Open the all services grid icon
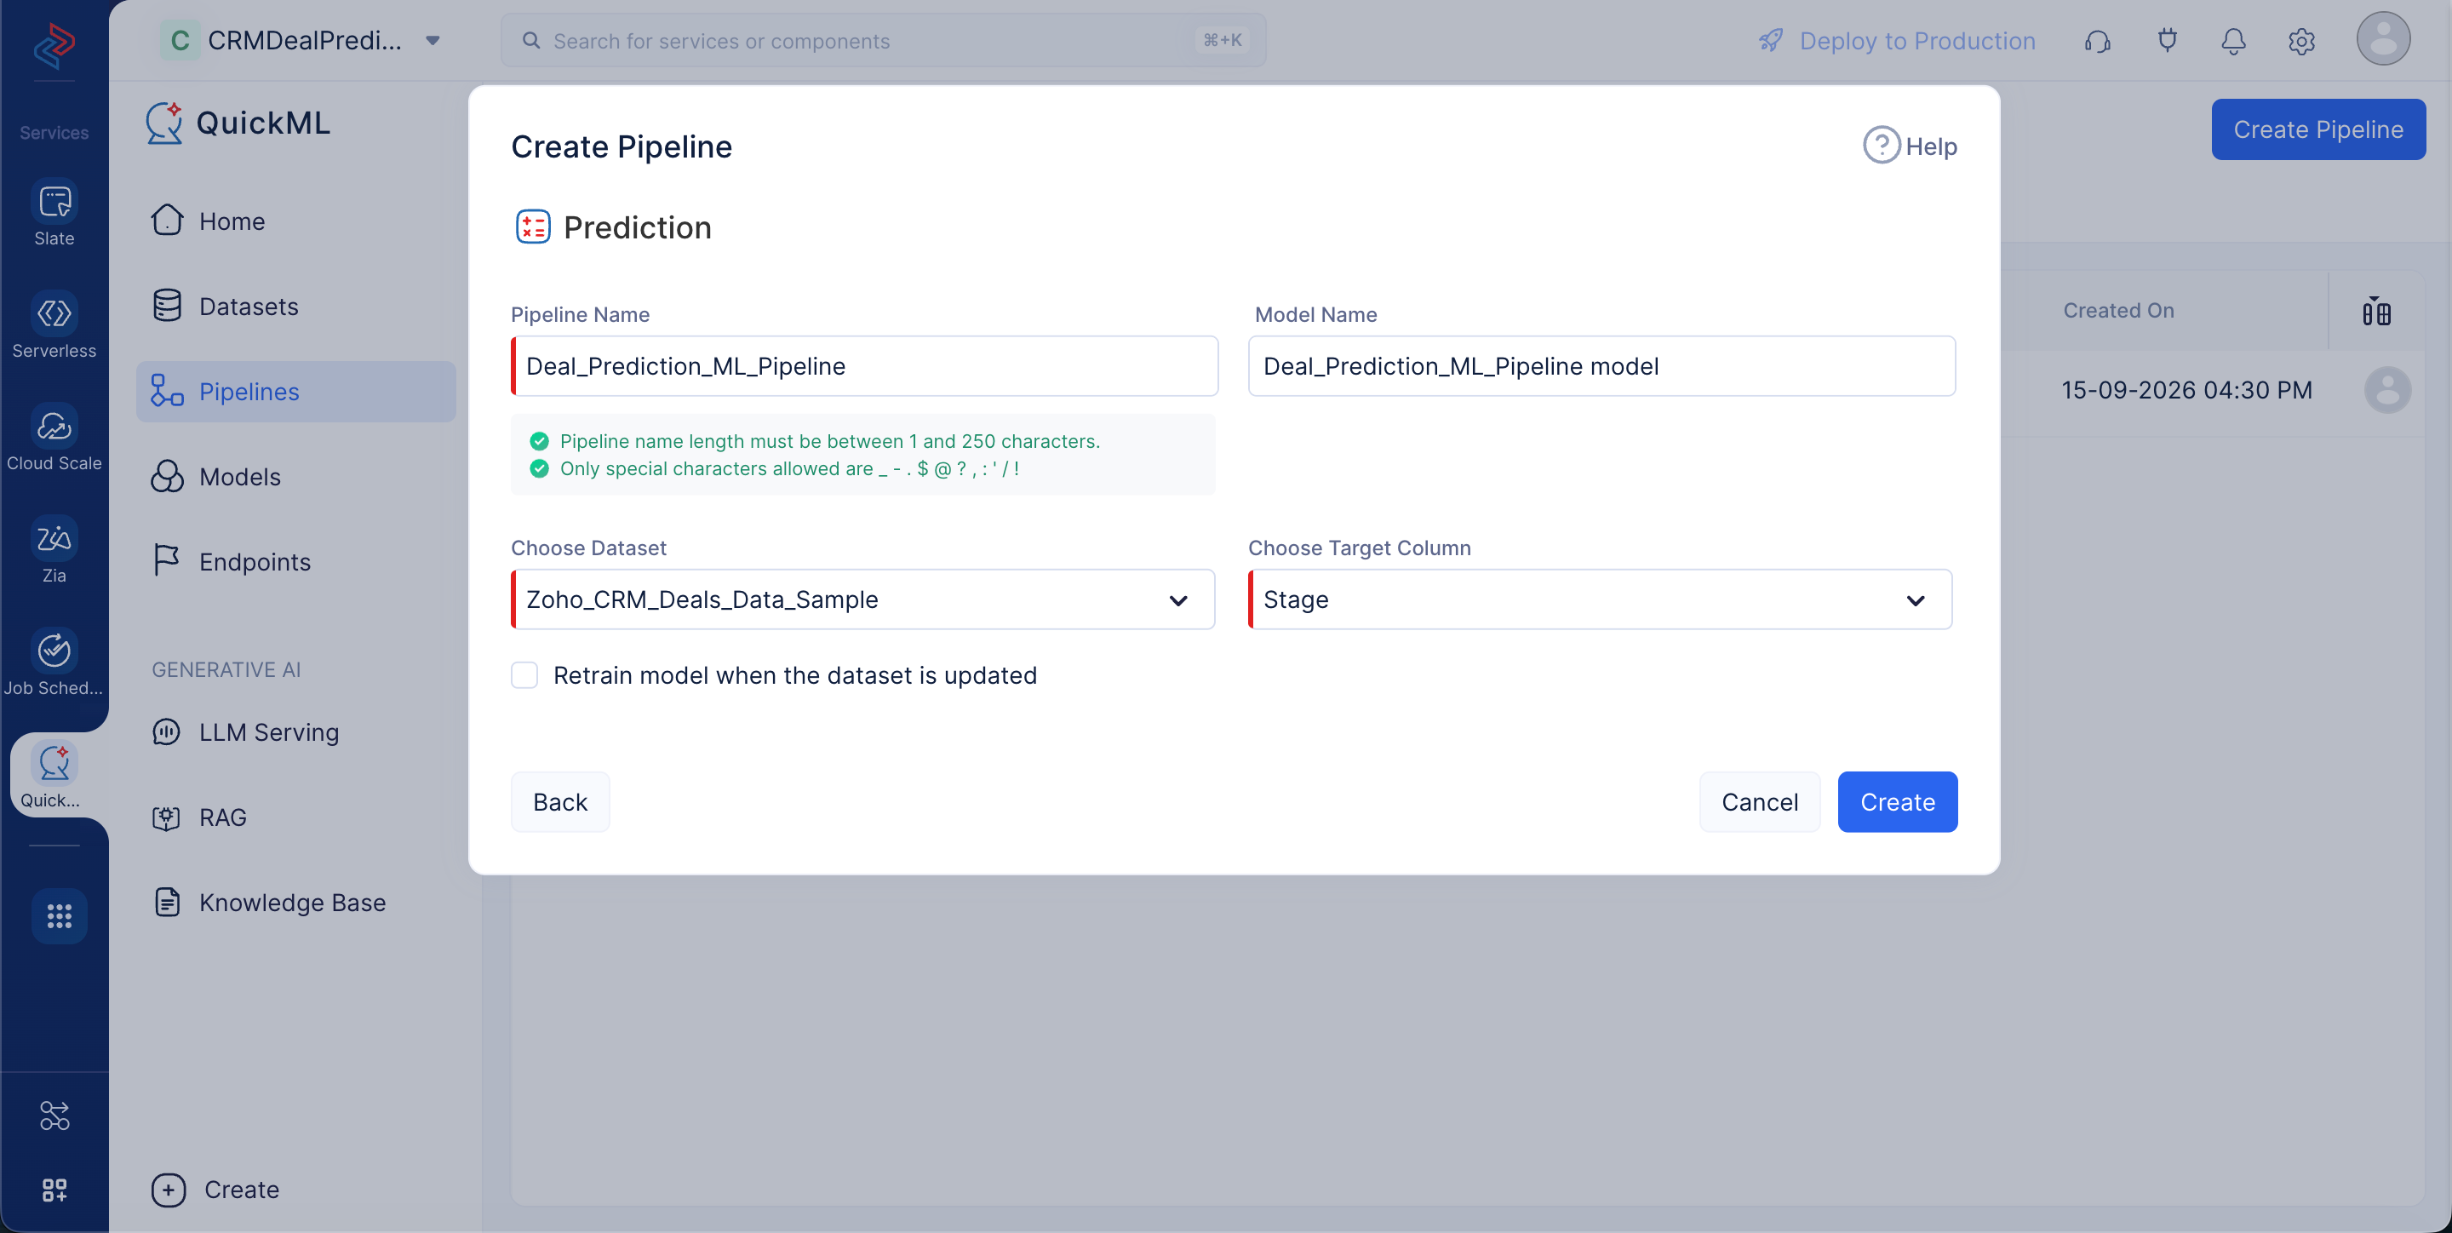This screenshot has width=2452, height=1233. pyautogui.click(x=59, y=916)
